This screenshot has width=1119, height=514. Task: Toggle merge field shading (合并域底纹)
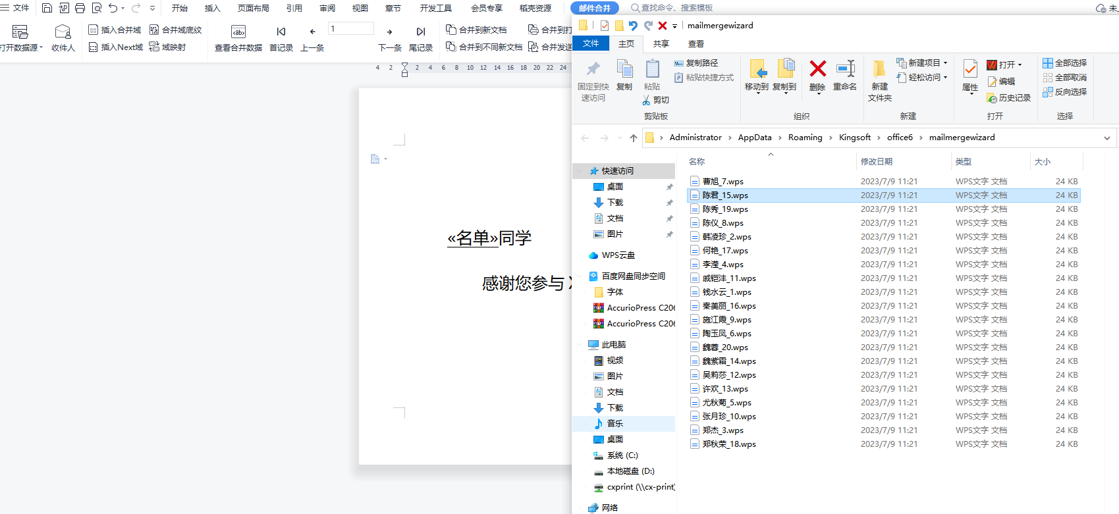click(x=175, y=30)
